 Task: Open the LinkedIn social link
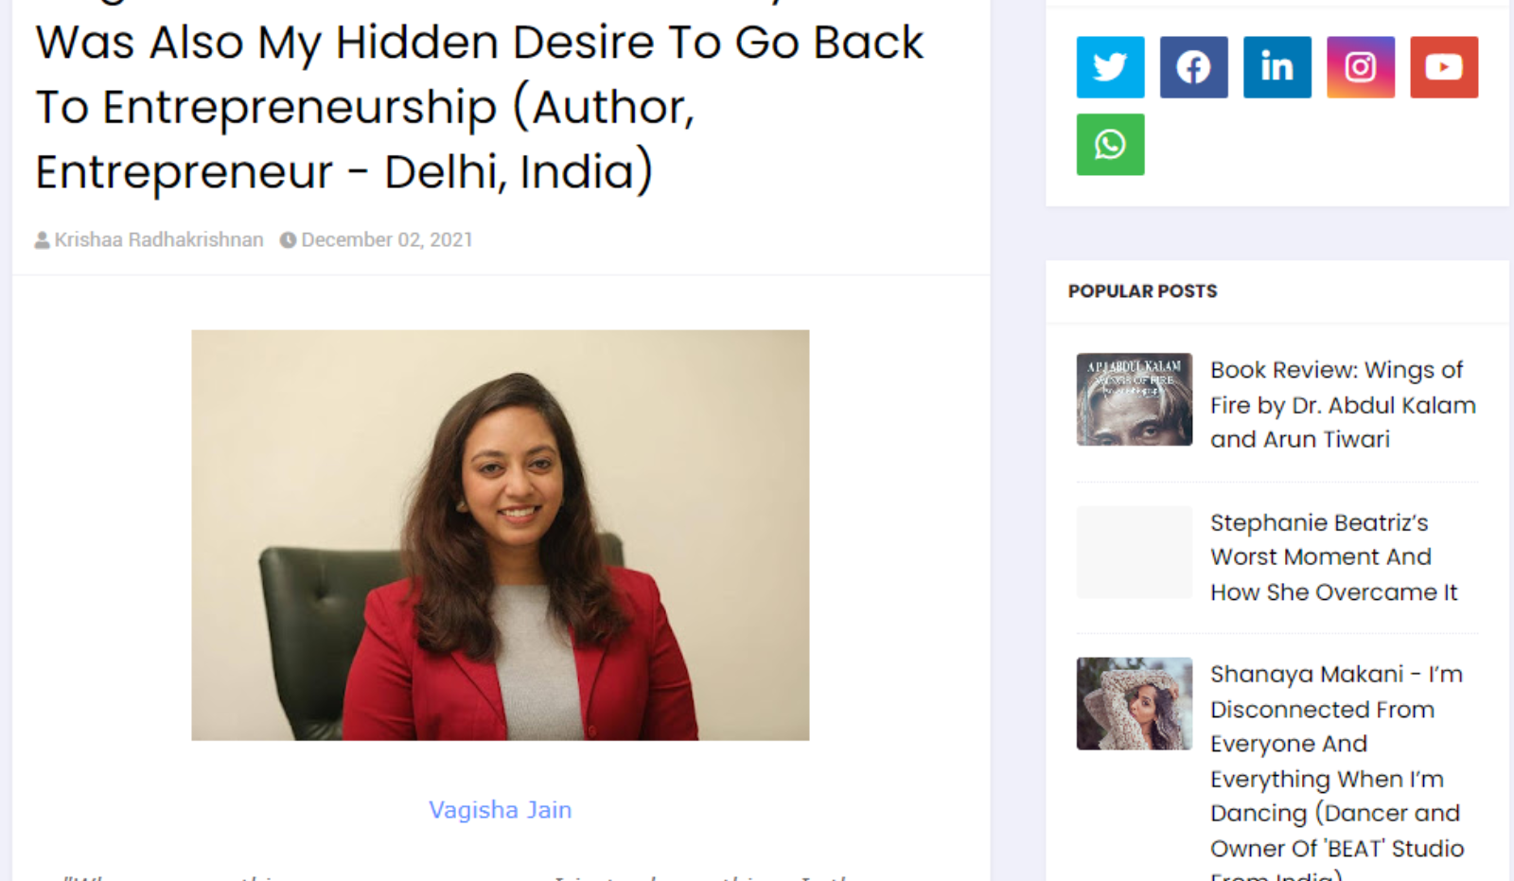(1276, 67)
